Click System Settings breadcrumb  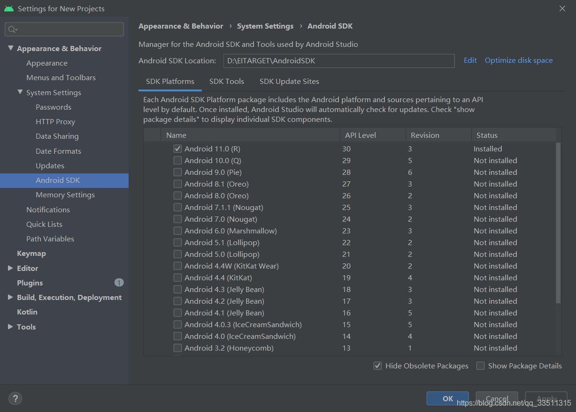pyautogui.click(x=265, y=26)
